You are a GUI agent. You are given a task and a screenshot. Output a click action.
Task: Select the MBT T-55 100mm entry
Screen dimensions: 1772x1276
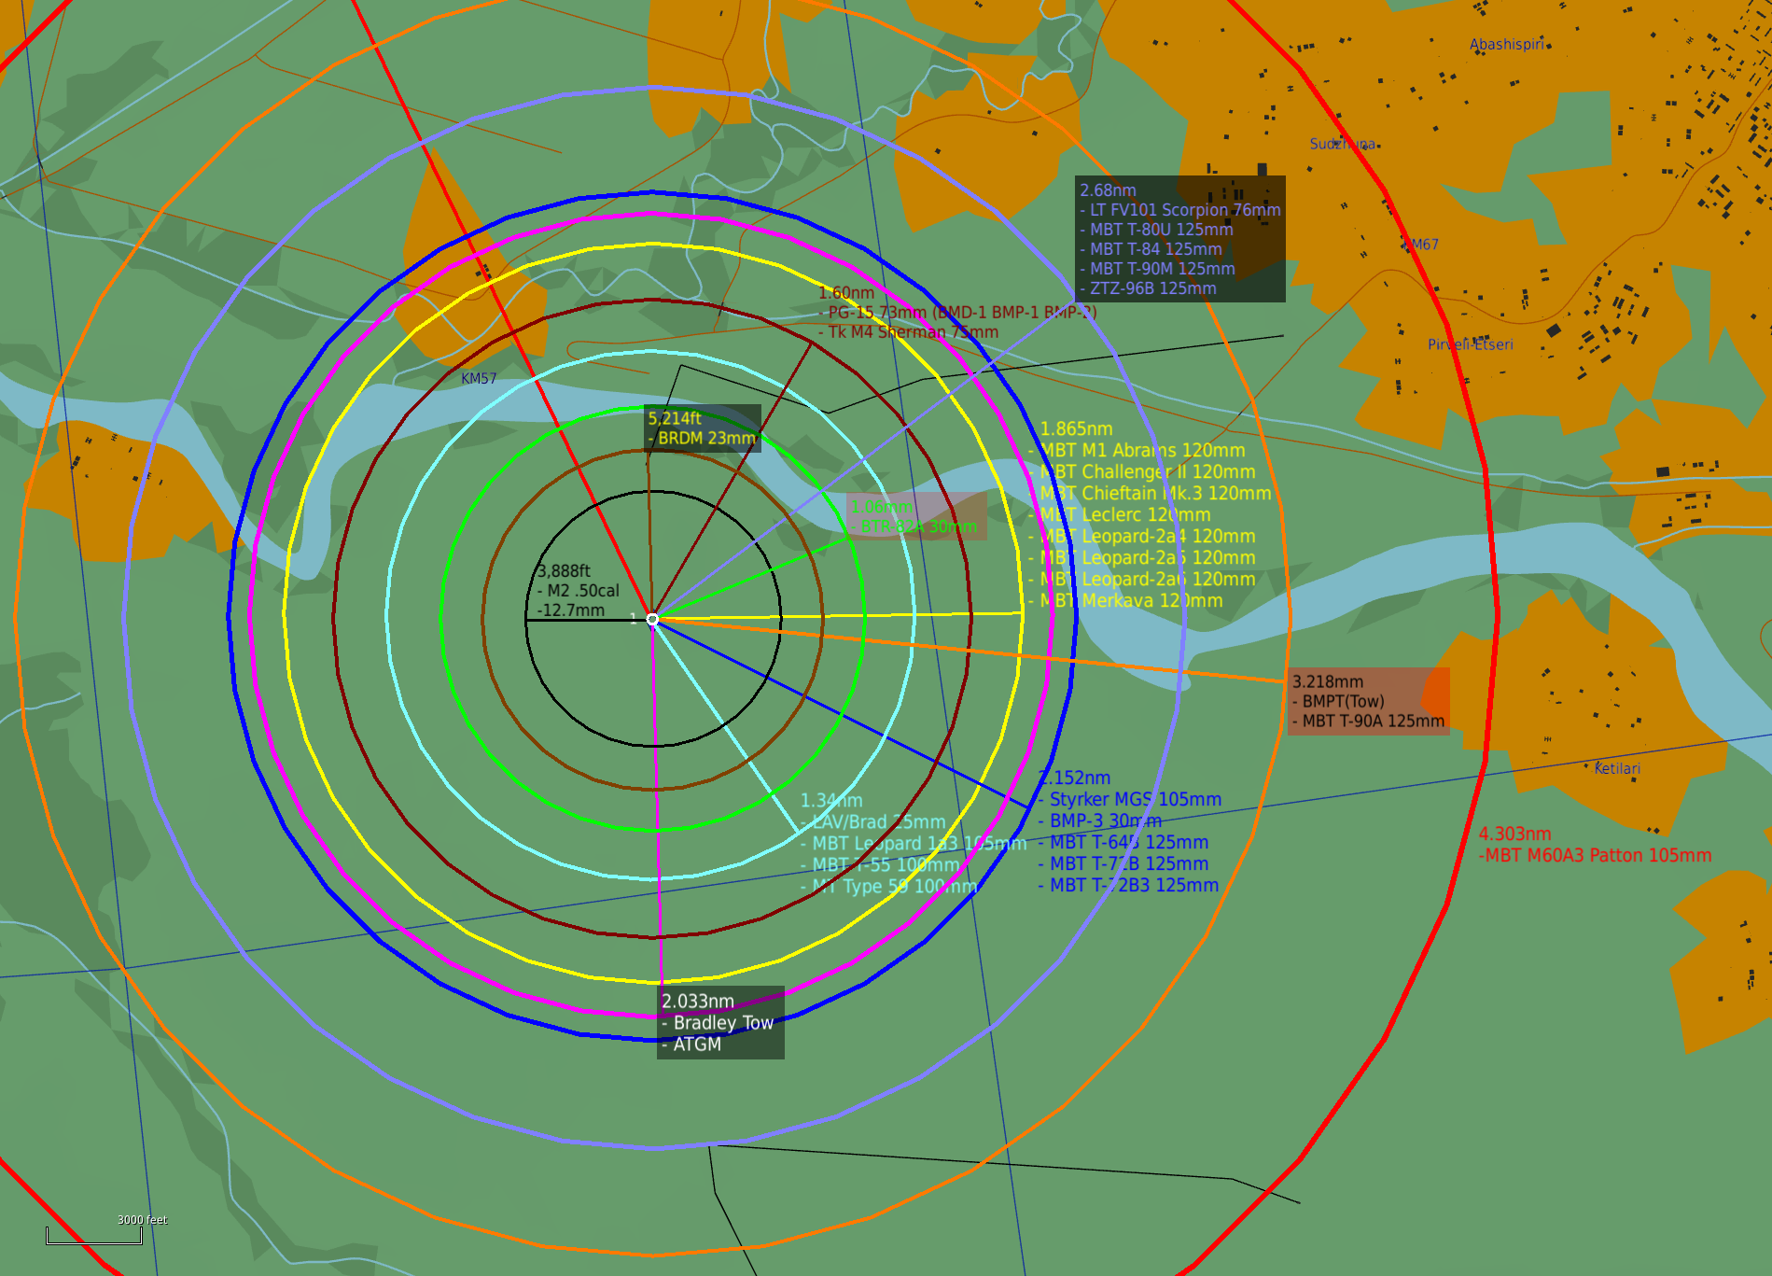[x=880, y=865]
